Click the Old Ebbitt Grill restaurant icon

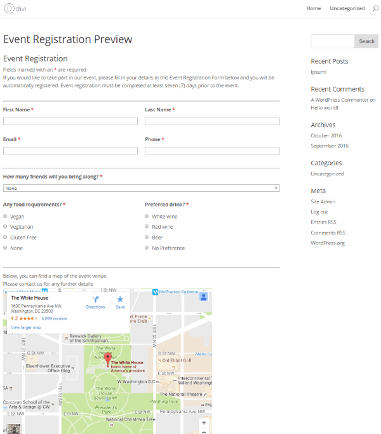(159, 361)
